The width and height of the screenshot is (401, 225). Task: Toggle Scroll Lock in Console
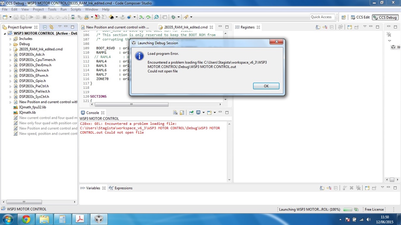coord(182,113)
